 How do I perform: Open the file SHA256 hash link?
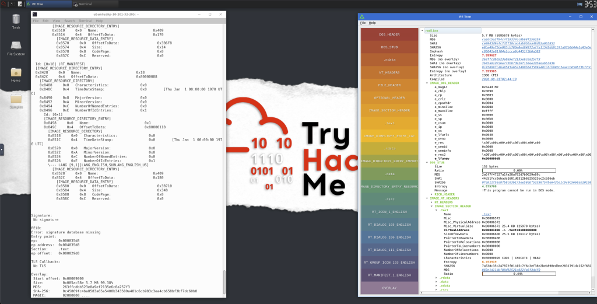536,47
